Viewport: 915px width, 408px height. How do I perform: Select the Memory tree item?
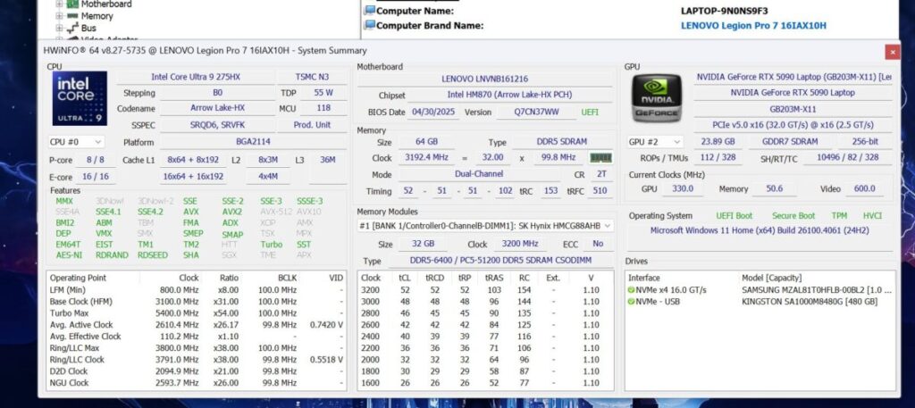coord(97,16)
